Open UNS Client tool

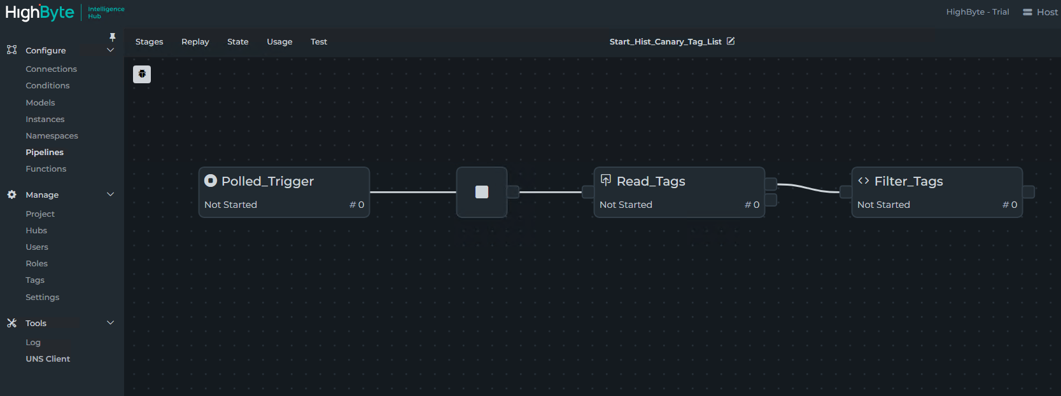point(48,359)
